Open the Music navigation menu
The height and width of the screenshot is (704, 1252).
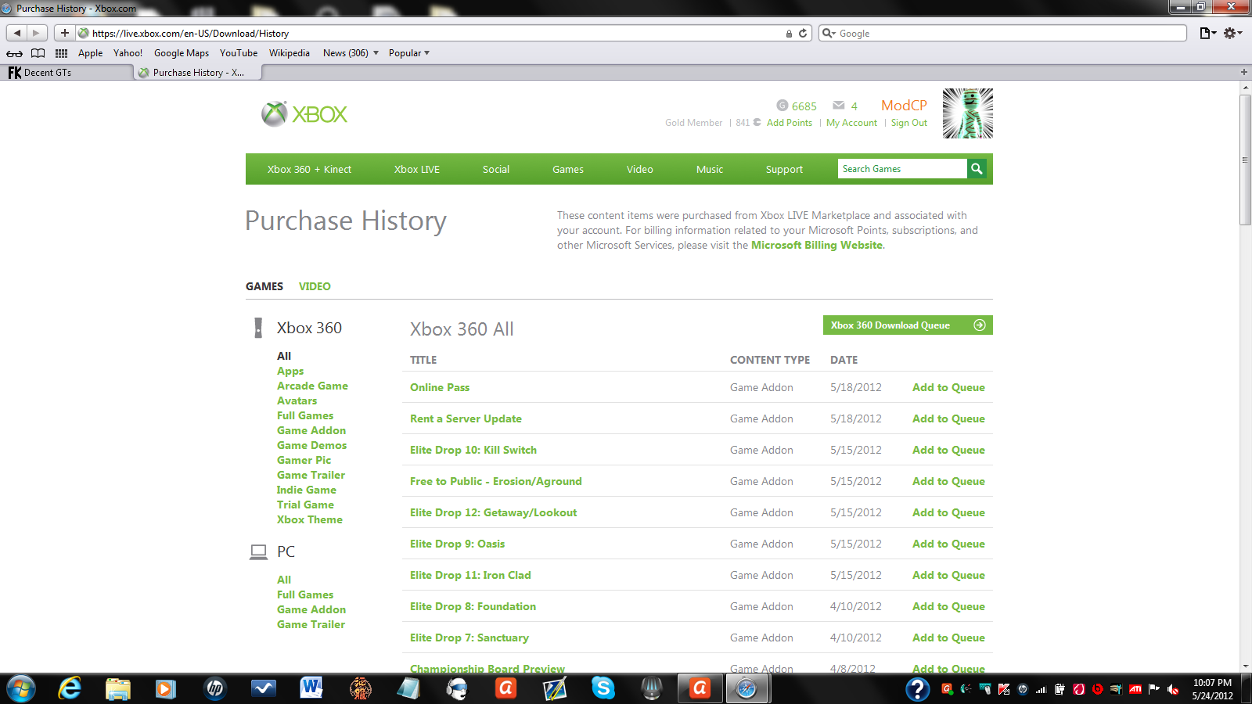coord(710,169)
